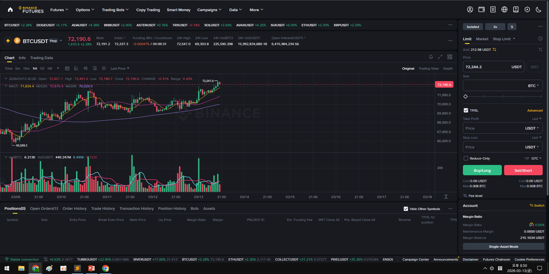Screen dimensions: 549x274
Task: Open calculator icon in order panel
Action: [540, 49]
